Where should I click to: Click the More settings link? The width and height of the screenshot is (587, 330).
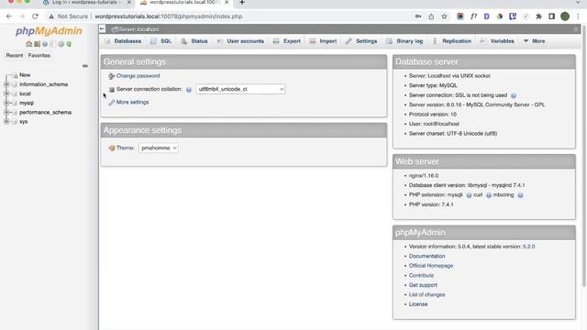(x=132, y=102)
